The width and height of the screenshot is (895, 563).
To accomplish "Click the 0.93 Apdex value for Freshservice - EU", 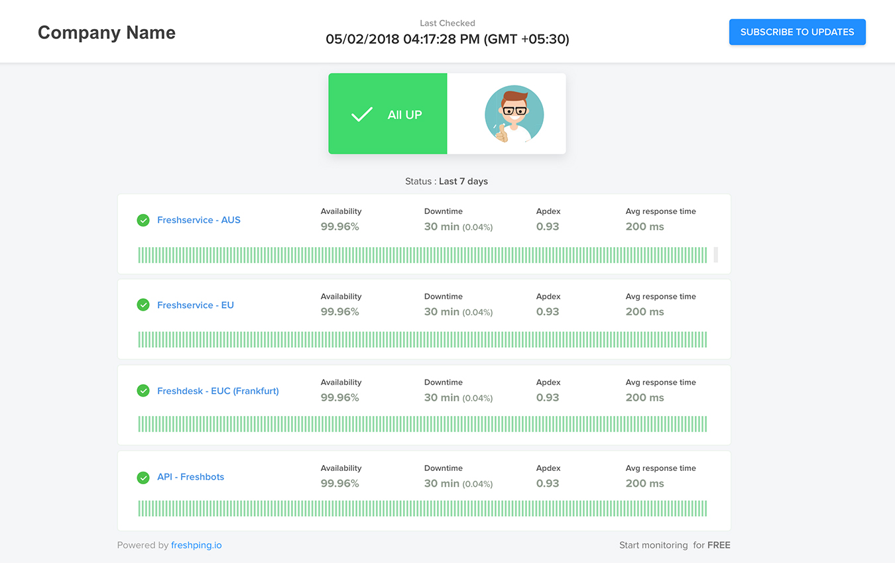I will coord(548,312).
